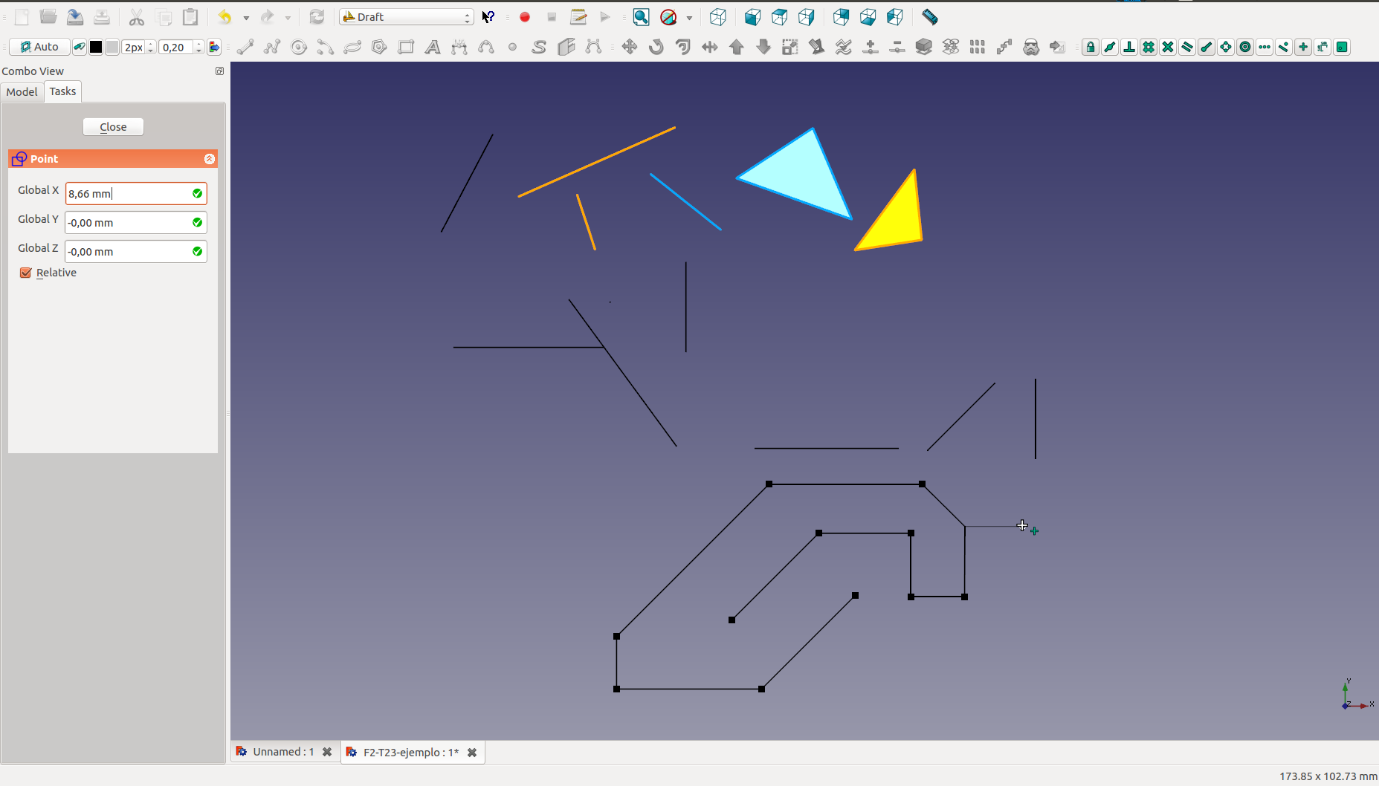Uncheck the Relative checkbox
Image resolution: width=1379 pixels, height=786 pixels.
pyautogui.click(x=26, y=273)
